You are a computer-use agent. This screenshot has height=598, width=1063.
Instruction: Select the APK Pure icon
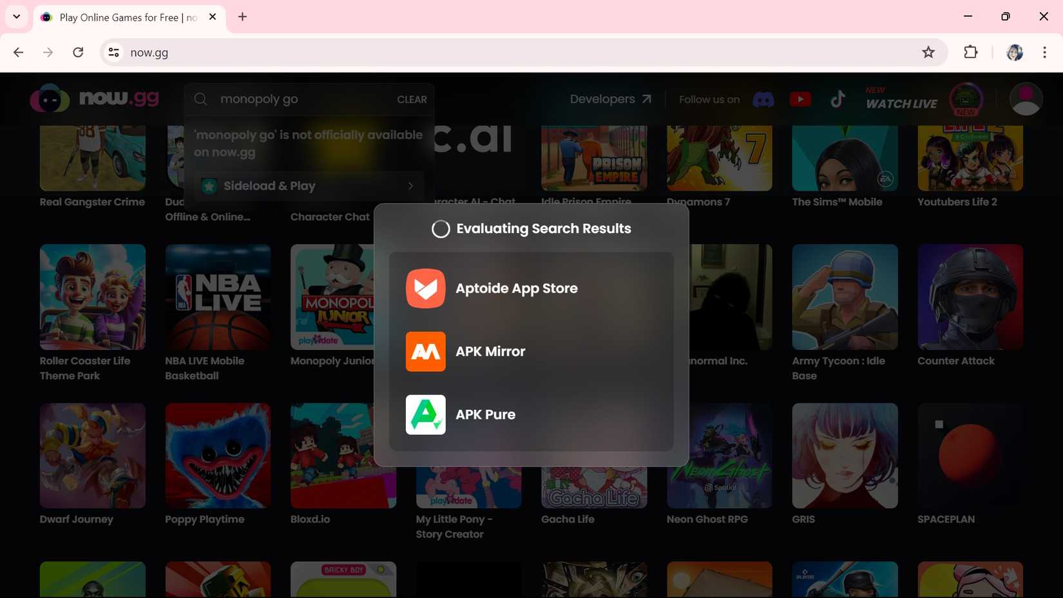425,415
